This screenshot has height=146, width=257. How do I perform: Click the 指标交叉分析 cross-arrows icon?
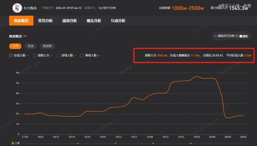[215, 36]
